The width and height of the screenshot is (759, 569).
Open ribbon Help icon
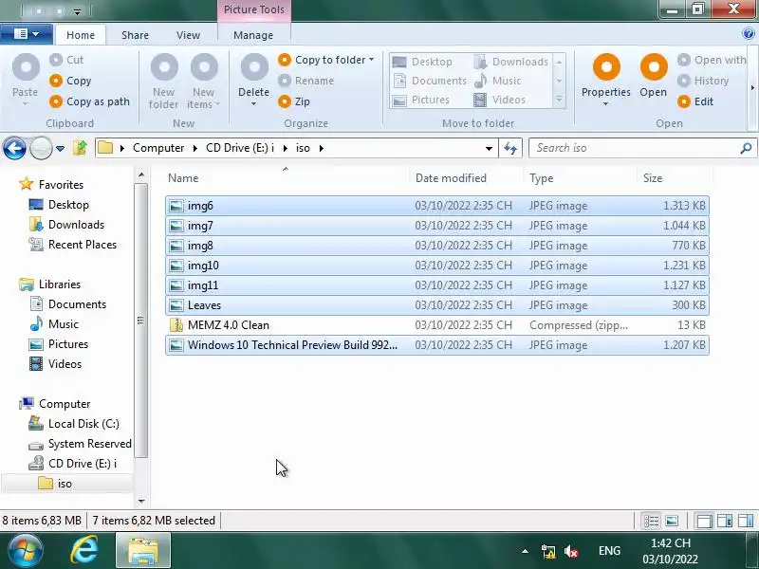tap(748, 33)
